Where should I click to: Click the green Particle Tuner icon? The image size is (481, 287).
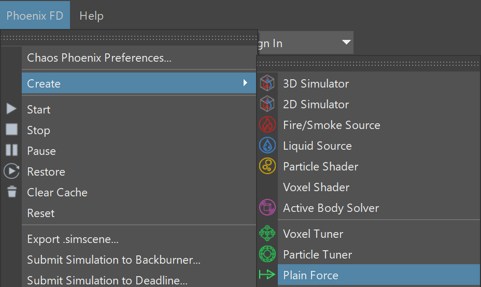pyautogui.click(x=267, y=254)
